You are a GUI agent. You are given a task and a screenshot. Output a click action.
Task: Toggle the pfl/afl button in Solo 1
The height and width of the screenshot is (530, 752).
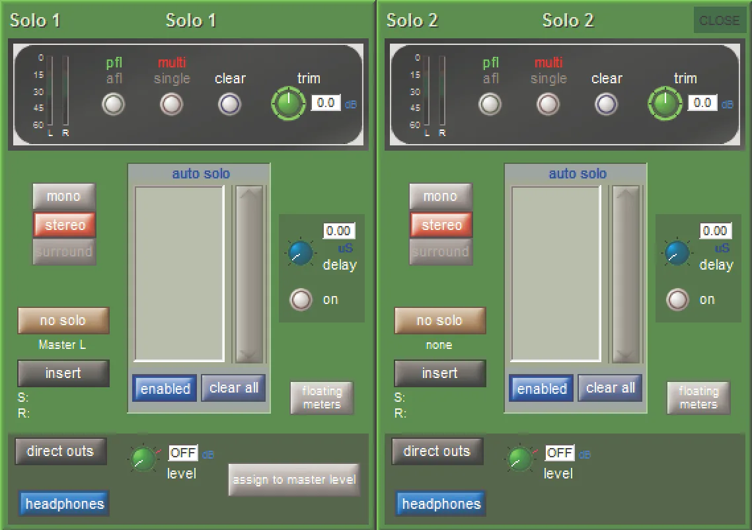tap(114, 104)
